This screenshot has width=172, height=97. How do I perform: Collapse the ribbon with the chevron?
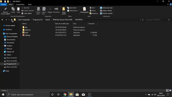pyautogui.click(x=168, y=4)
